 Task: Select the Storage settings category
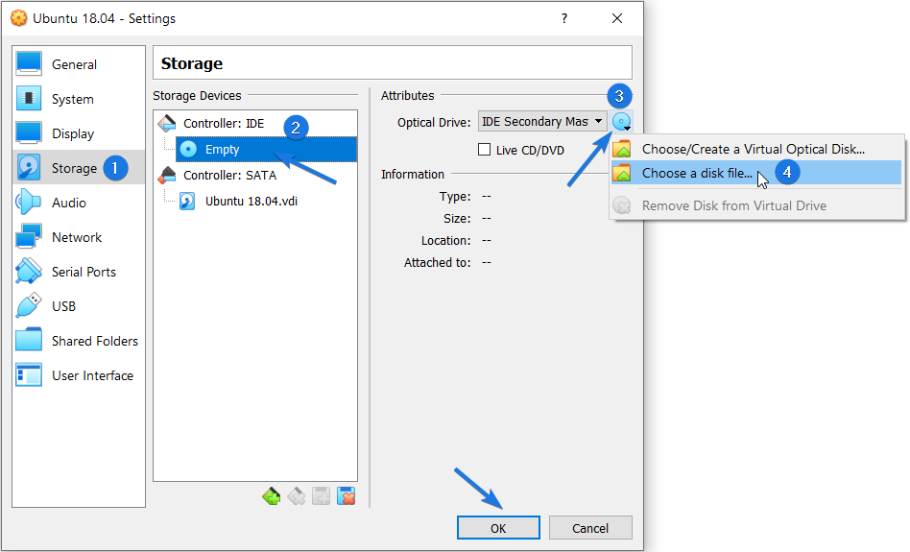tap(79, 168)
